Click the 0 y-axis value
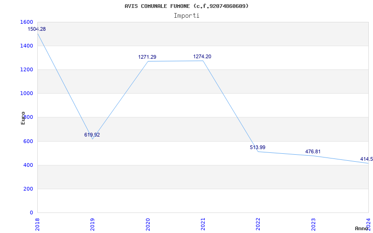 [31, 213]
